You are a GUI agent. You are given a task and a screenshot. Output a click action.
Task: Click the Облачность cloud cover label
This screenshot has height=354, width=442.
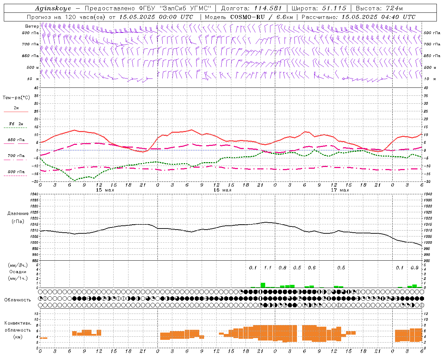point(18,300)
